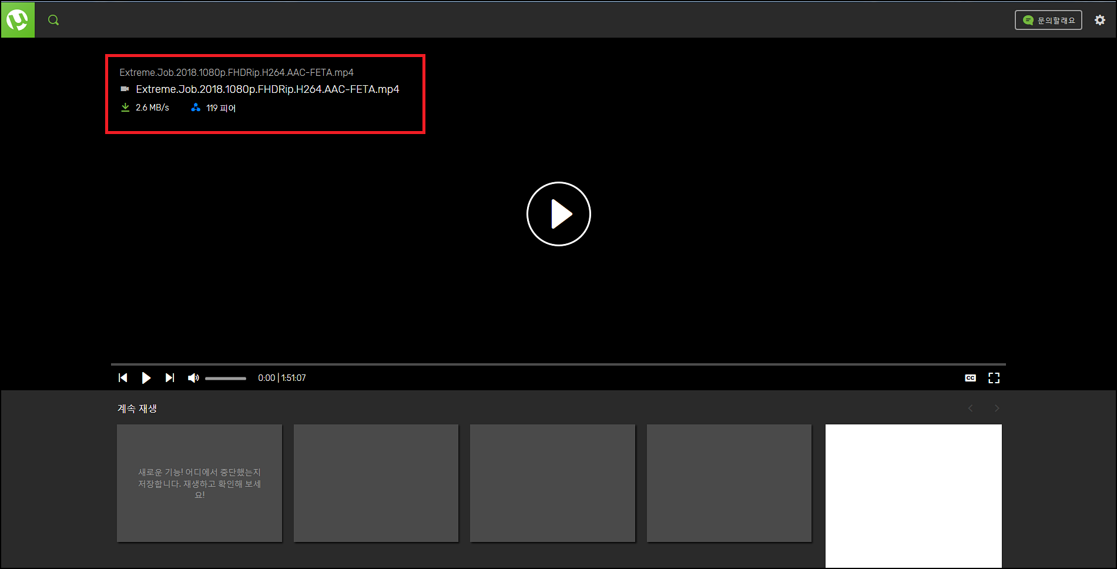This screenshot has height=569, width=1117.
Task: Click the gray torrent title above the file name
Action: (236, 72)
